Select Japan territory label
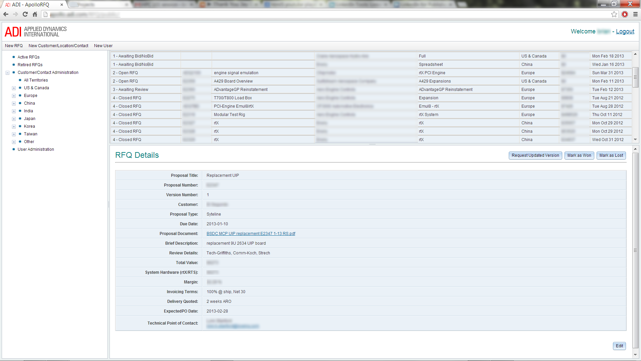The width and height of the screenshot is (641, 361). (x=29, y=119)
